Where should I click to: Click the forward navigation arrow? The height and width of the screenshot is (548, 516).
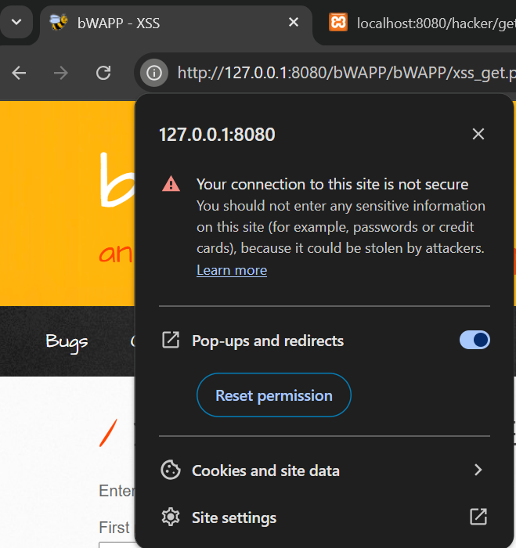pyautogui.click(x=62, y=73)
